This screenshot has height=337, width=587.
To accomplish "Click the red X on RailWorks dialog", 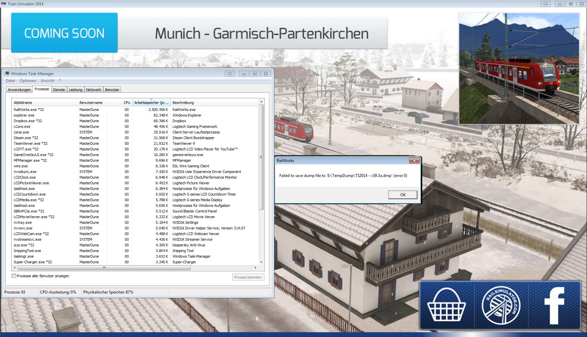I will pos(414,161).
